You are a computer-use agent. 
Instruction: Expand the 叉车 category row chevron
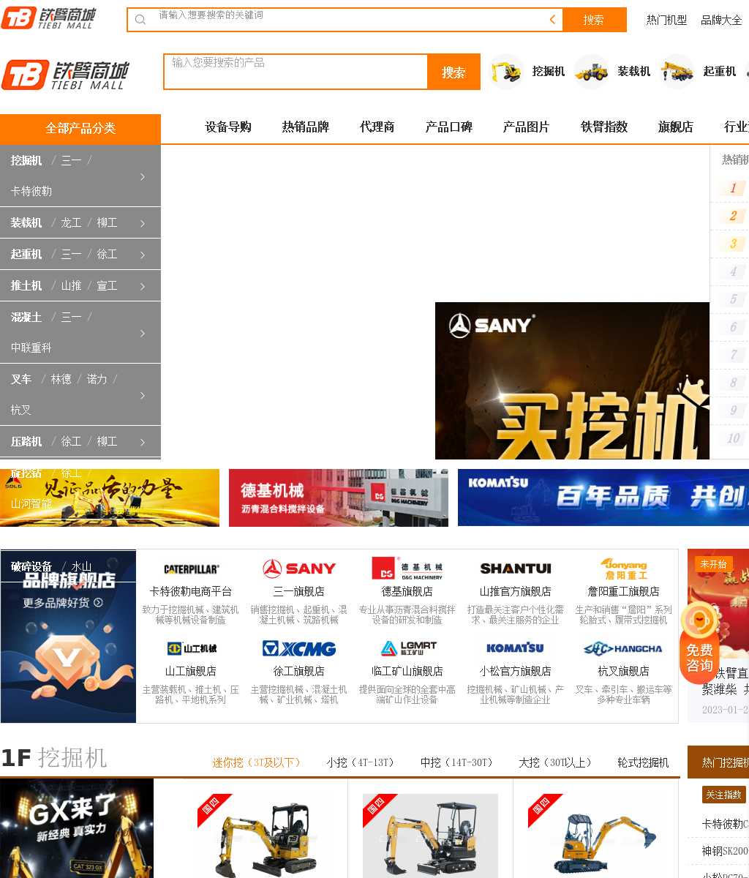pyautogui.click(x=143, y=395)
